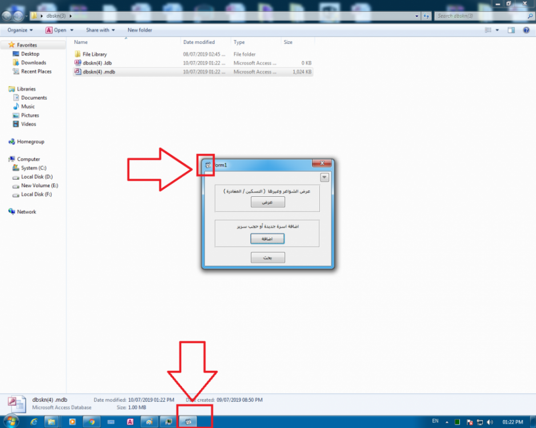
Task: Open the volume control in the system tray
Action: coord(490,422)
